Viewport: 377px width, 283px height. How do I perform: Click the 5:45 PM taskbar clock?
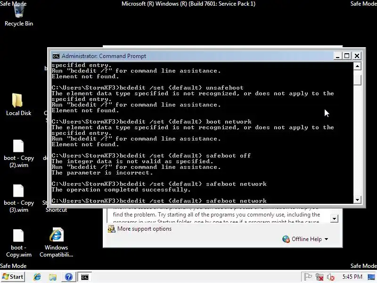point(352,277)
